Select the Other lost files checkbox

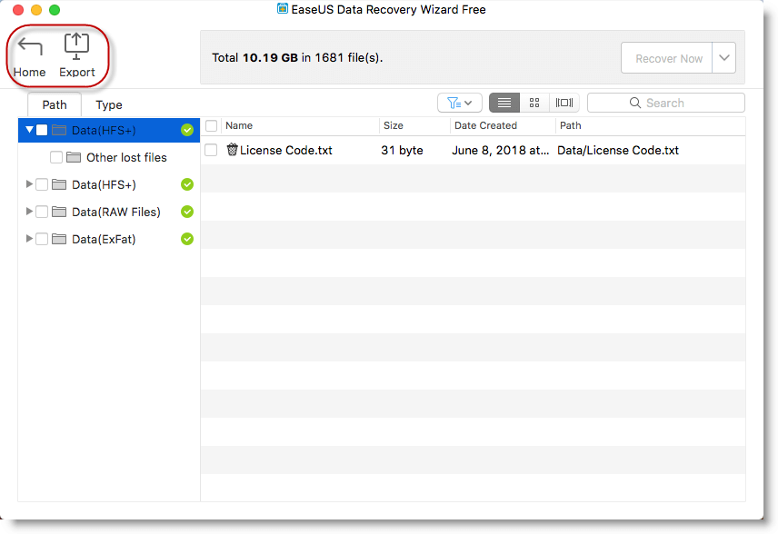tap(55, 157)
